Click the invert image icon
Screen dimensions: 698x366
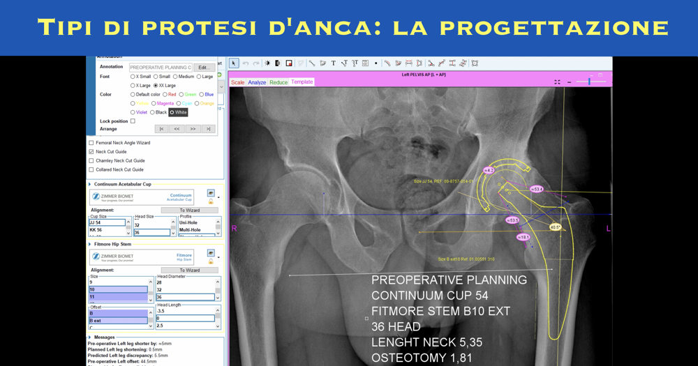(x=278, y=63)
